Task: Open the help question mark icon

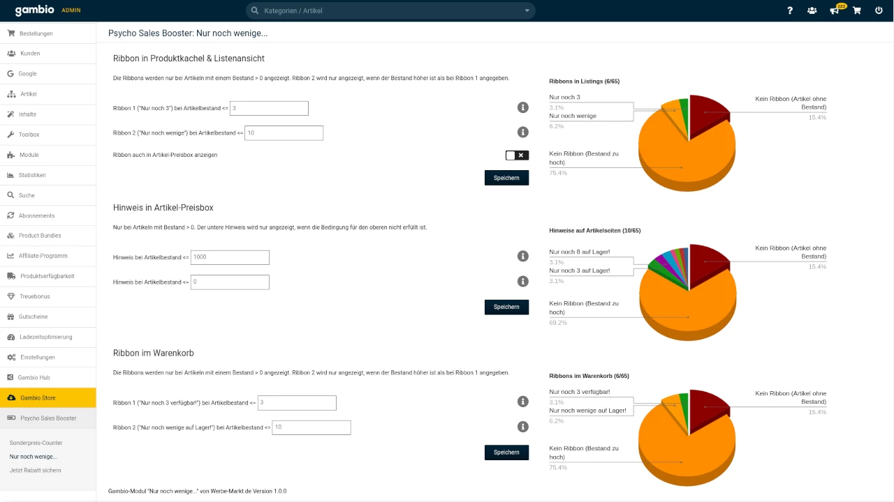Action: [x=790, y=10]
